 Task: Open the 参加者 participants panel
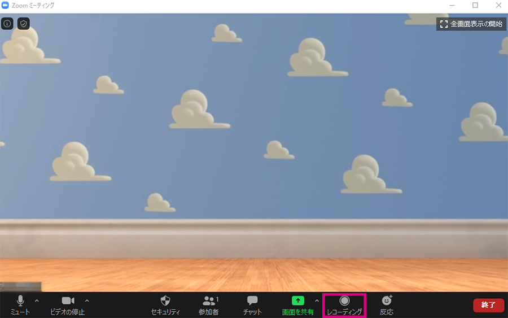click(209, 305)
